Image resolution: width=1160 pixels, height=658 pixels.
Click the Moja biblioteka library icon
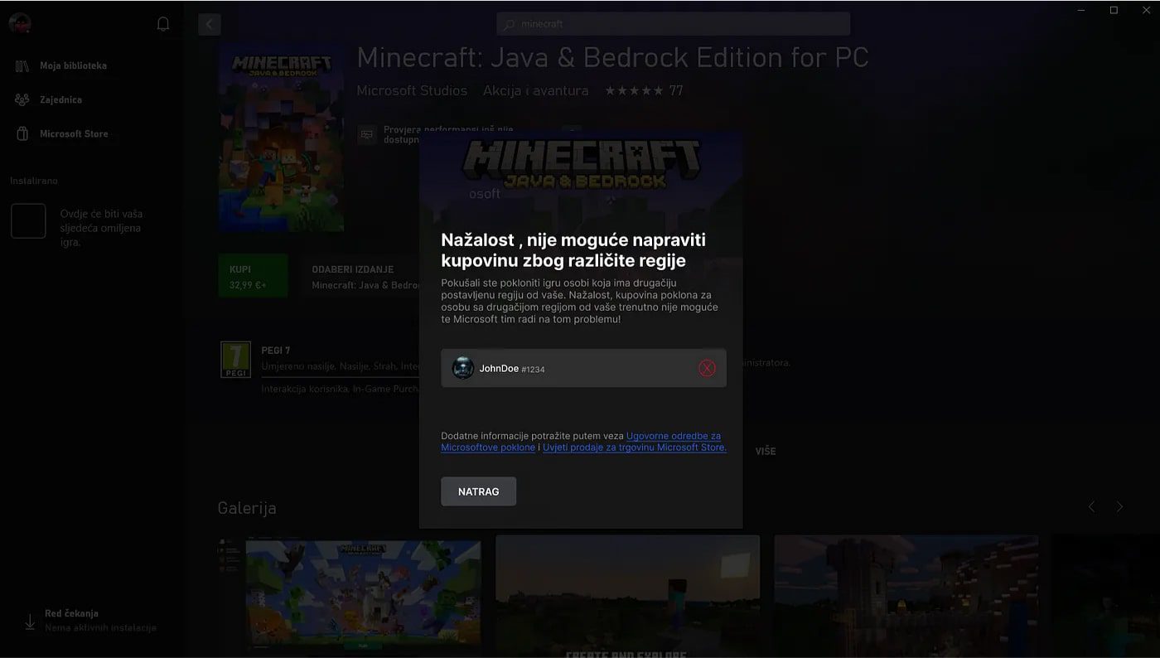pyautogui.click(x=22, y=65)
